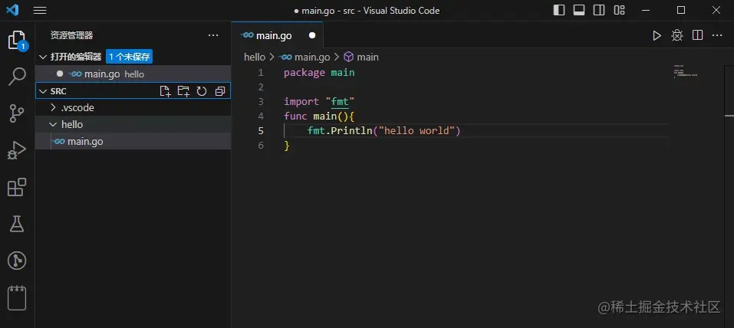Click the hello breadcrumb segment
The image size is (734, 328).
(255, 57)
